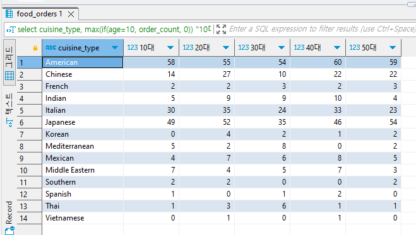The height and width of the screenshot is (235, 416).
Task: Click the SQL query script icon
Action: [11, 30]
